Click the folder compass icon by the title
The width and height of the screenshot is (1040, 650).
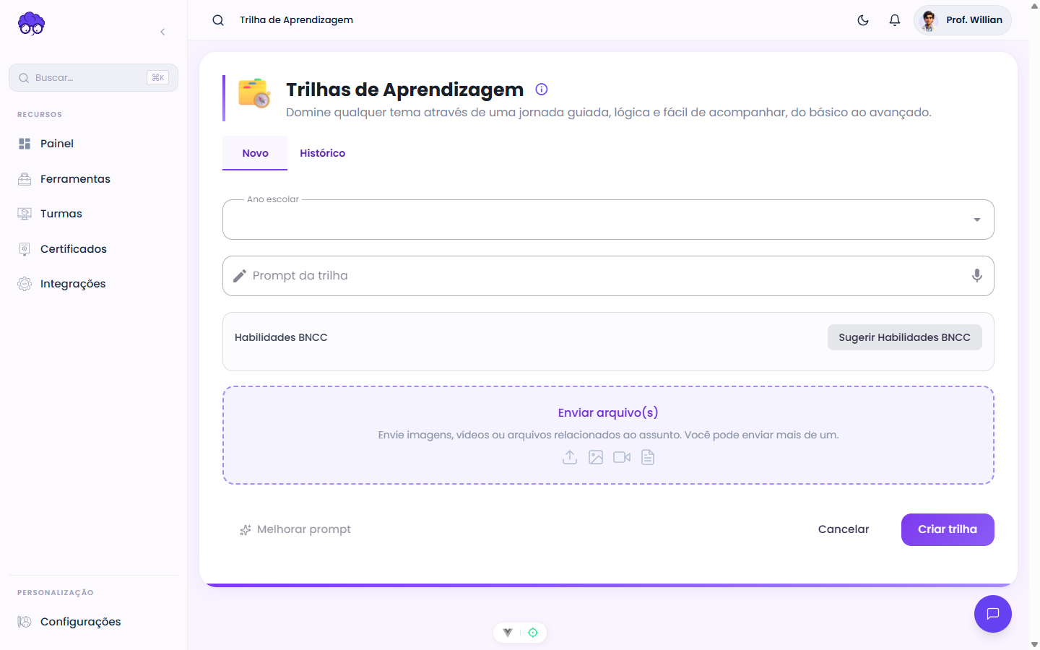coord(254,94)
